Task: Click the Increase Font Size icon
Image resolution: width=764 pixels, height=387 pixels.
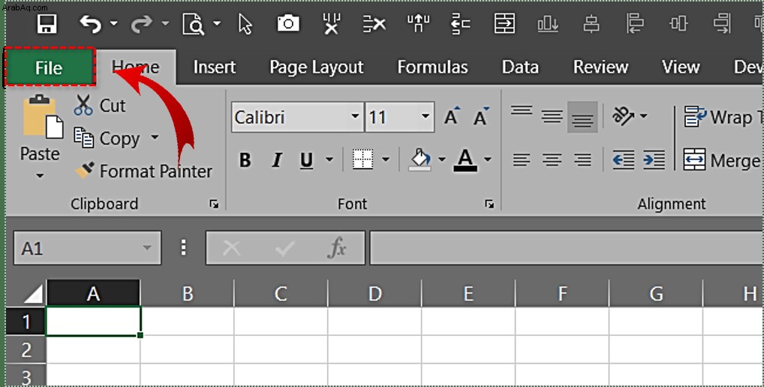Action: pyautogui.click(x=452, y=116)
